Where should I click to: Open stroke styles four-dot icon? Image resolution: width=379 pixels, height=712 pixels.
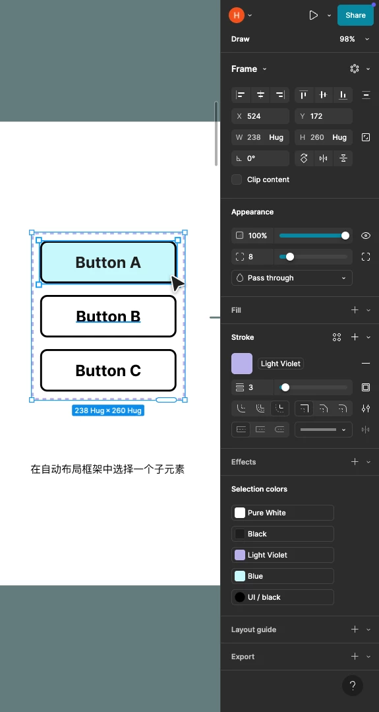click(336, 337)
